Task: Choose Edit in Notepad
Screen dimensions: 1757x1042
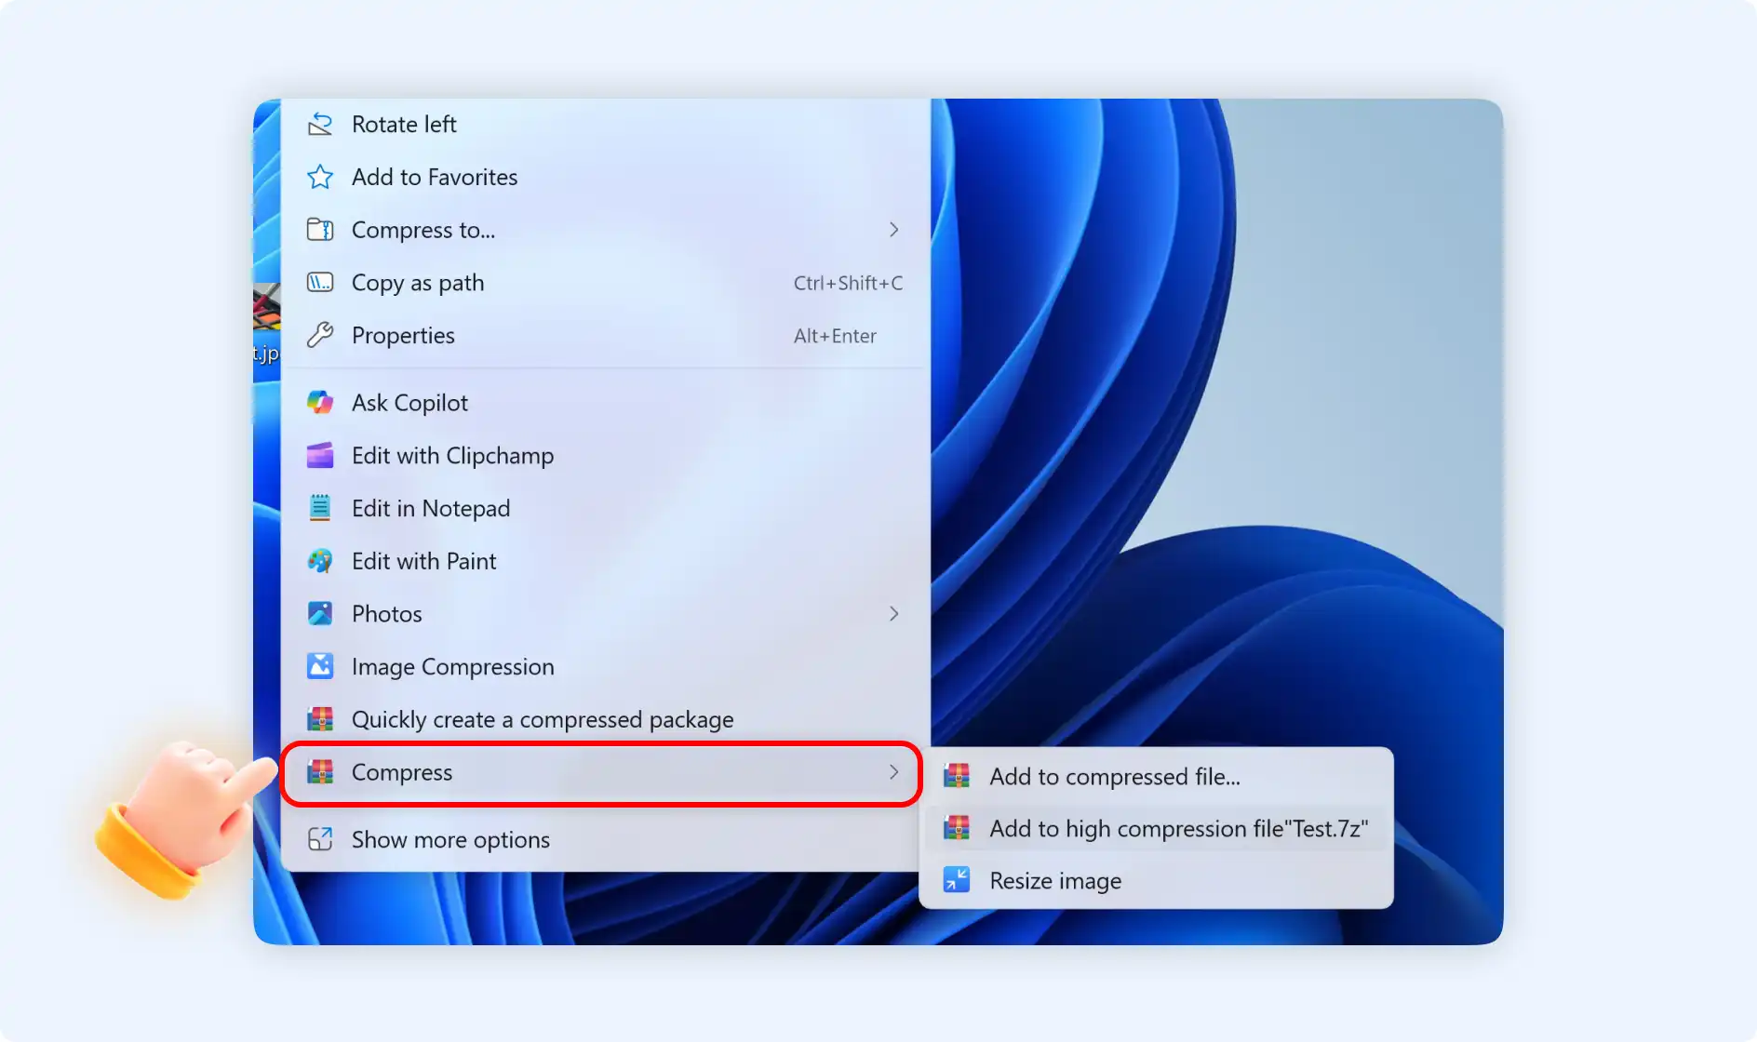Action: tap(605, 508)
